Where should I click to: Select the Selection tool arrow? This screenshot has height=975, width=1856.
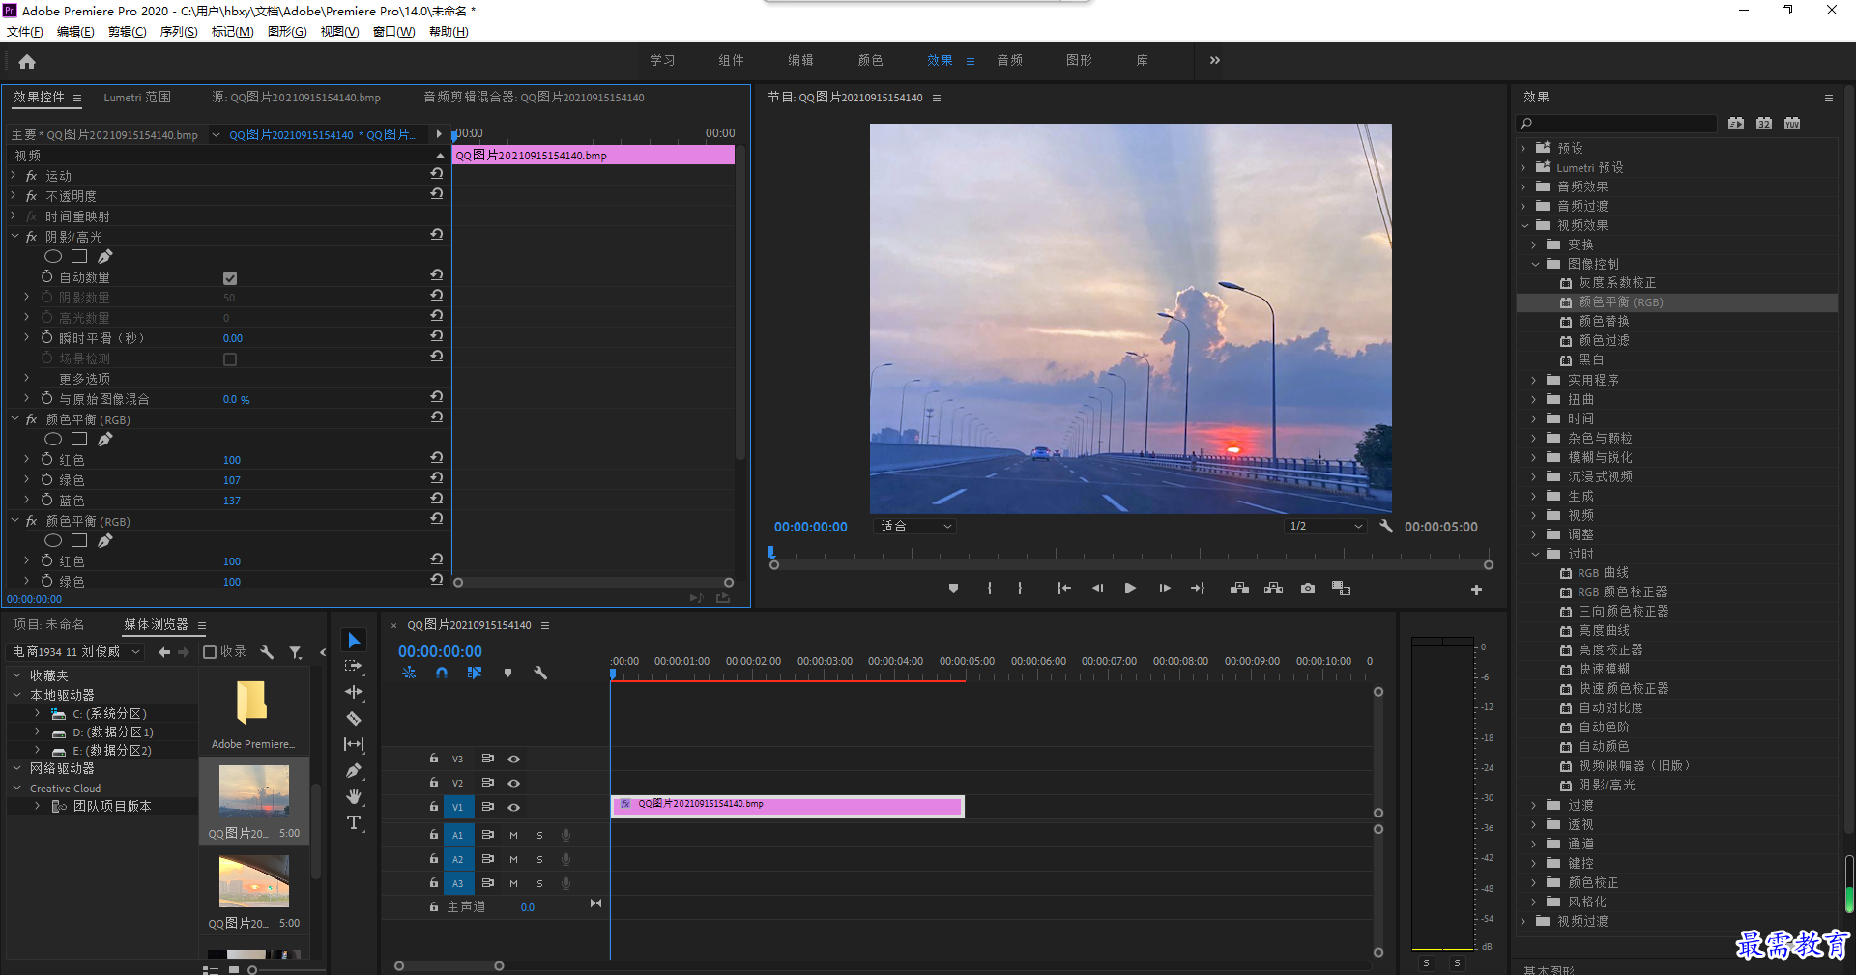[x=354, y=641]
